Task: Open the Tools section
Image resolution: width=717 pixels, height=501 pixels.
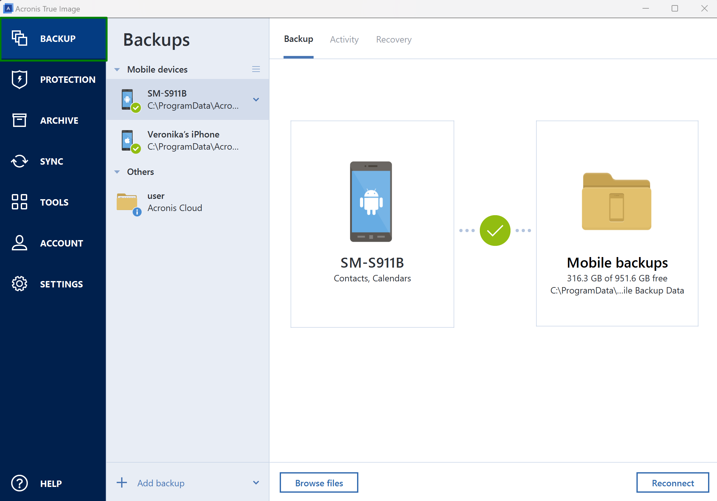Action: [54, 202]
